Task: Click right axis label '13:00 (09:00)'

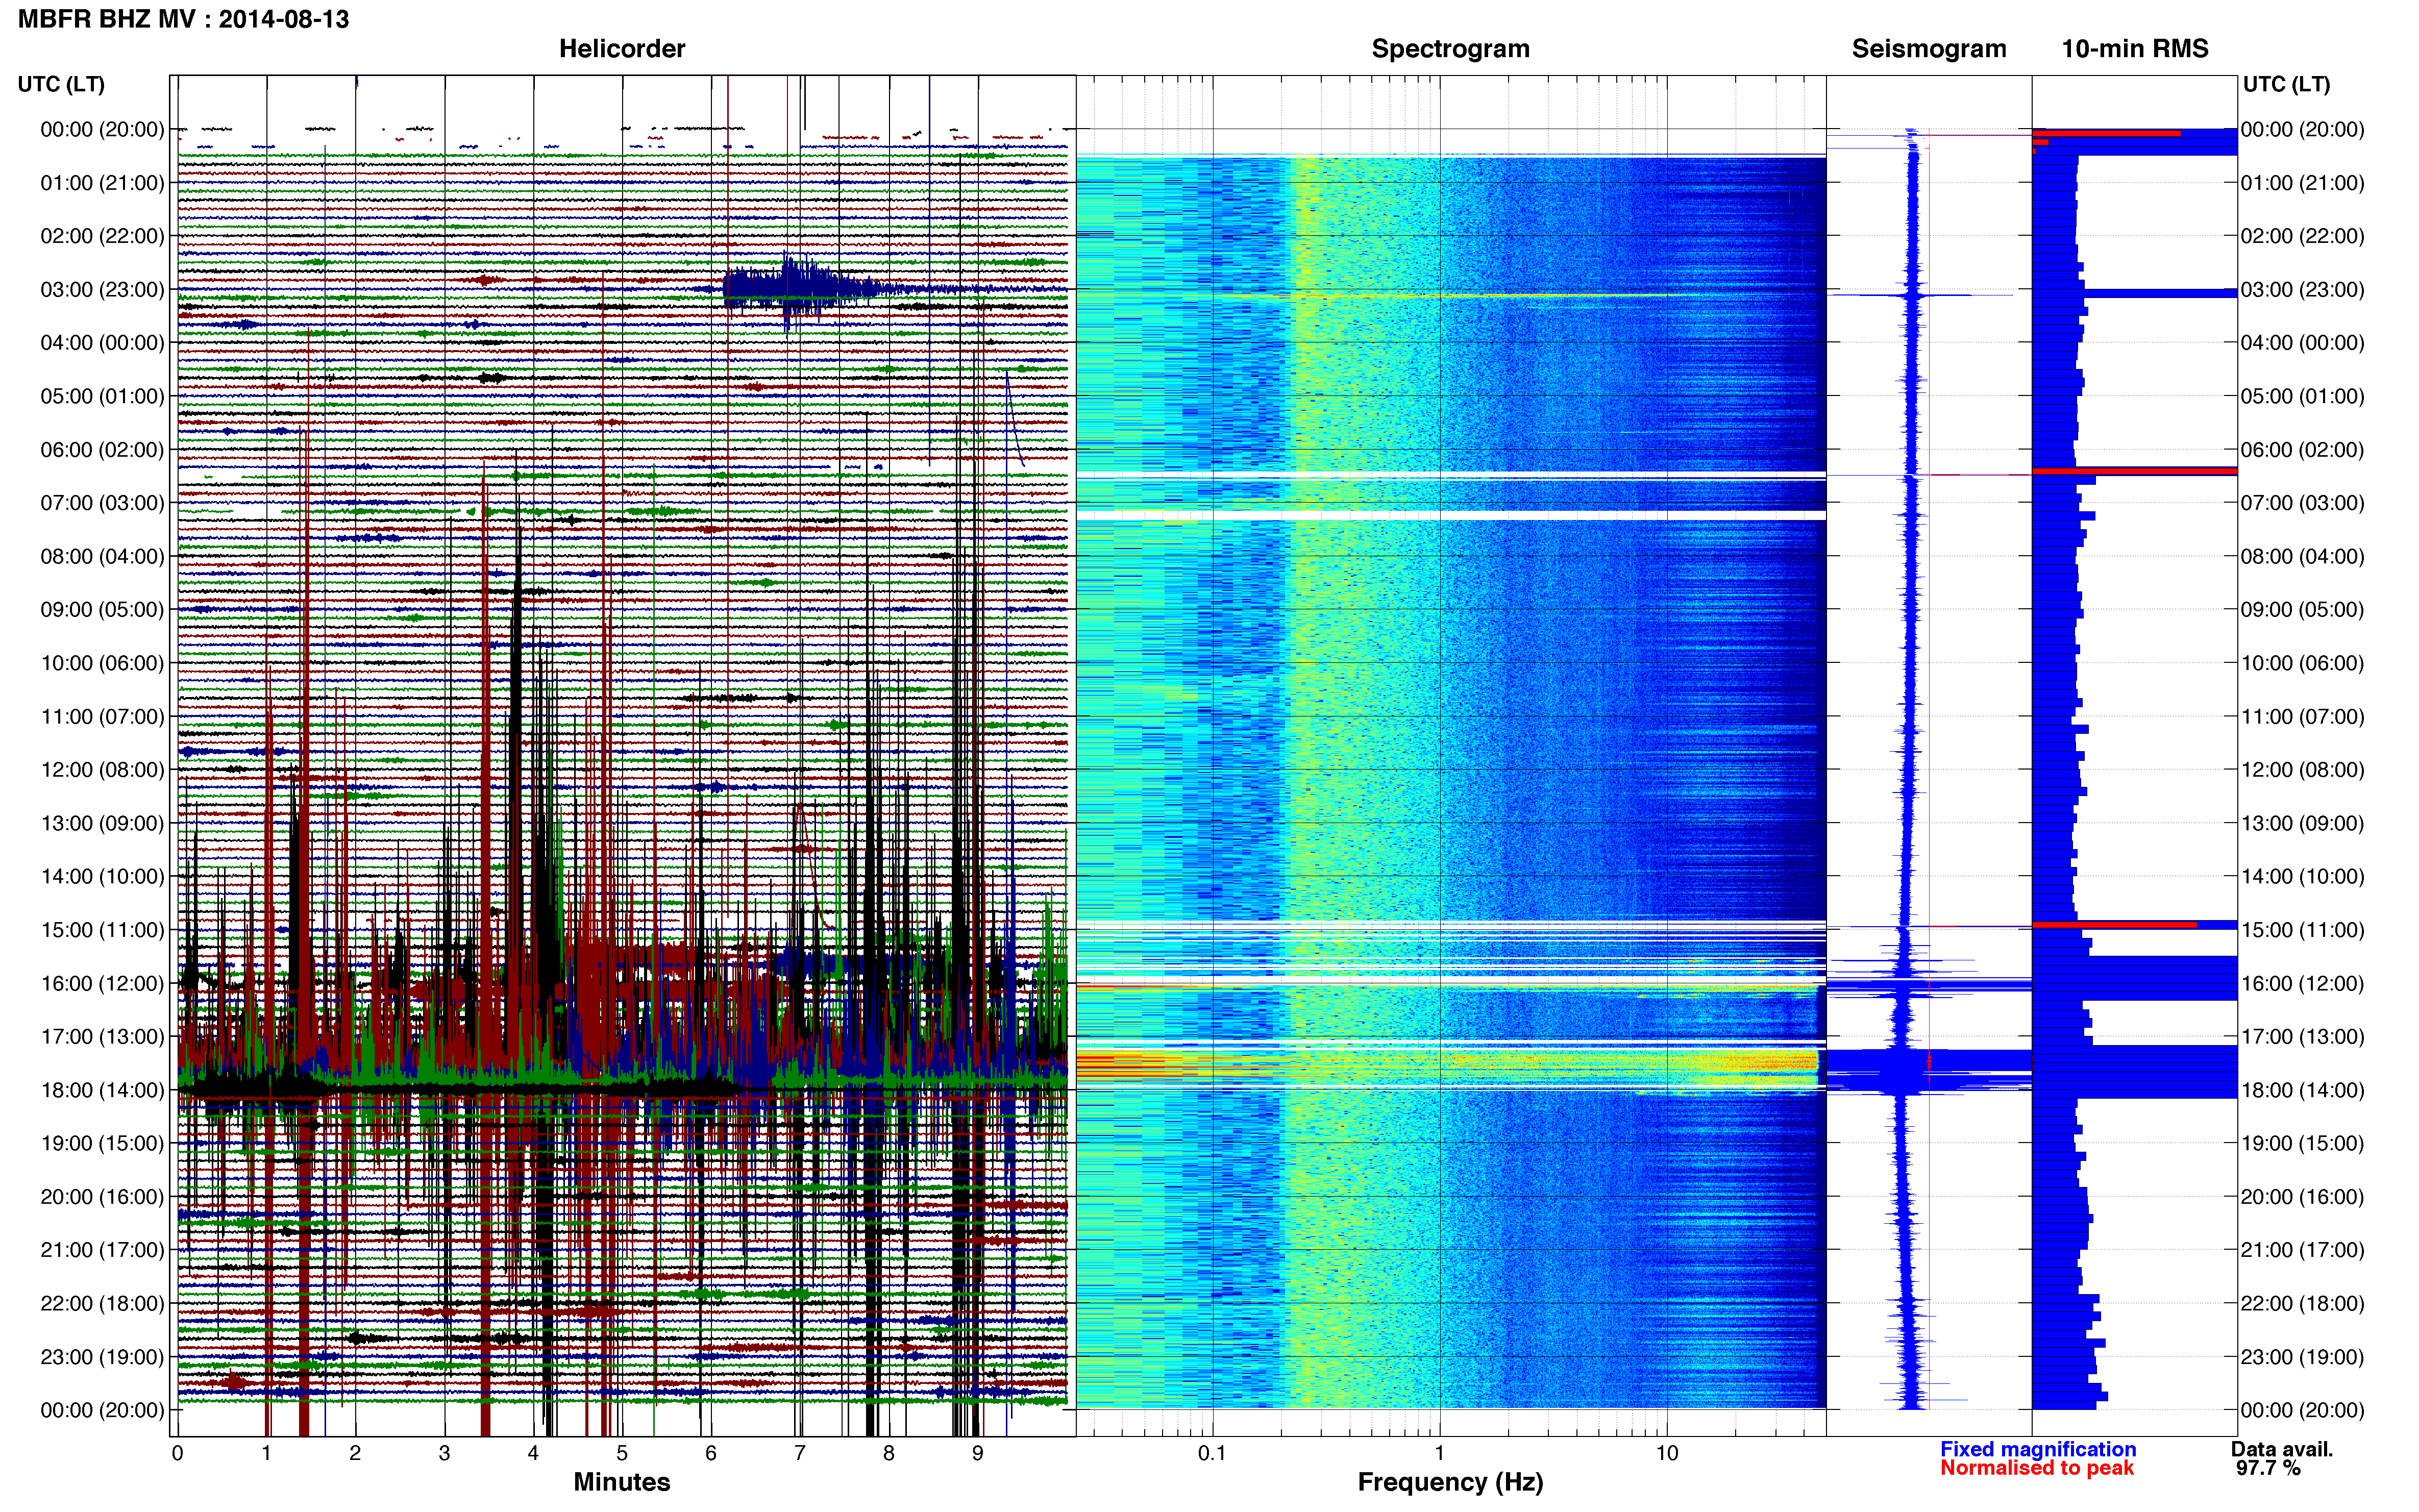Action: click(x=2302, y=823)
